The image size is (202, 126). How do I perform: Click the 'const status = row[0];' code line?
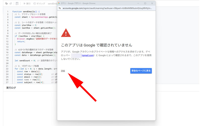30,74
